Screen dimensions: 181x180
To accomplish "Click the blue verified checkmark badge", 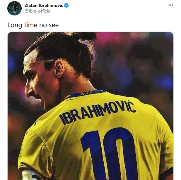I will coord(66,6).
